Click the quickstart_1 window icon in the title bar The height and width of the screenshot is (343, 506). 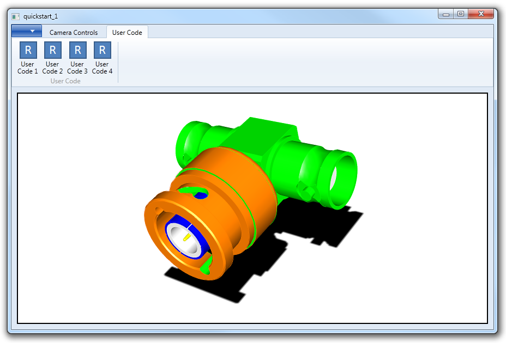[16, 16]
